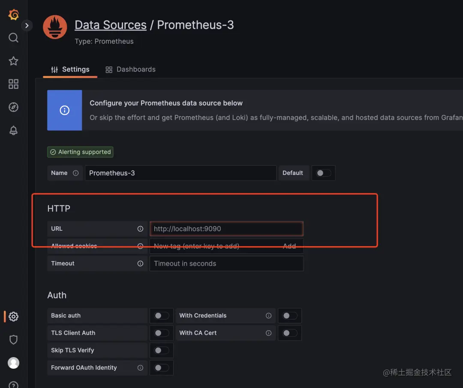Click the Prometheus flame logo

click(x=55, y=27)
